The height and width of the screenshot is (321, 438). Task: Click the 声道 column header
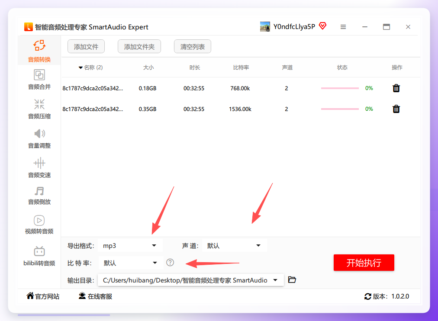tap(287, 67)
